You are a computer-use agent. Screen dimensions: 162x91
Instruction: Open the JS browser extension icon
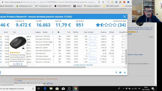tap(120, 2)
